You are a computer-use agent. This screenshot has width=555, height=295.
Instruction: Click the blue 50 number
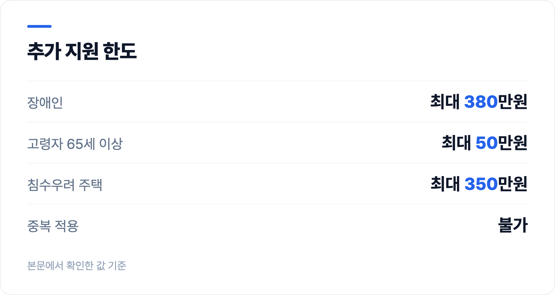(x=487, y=143)
